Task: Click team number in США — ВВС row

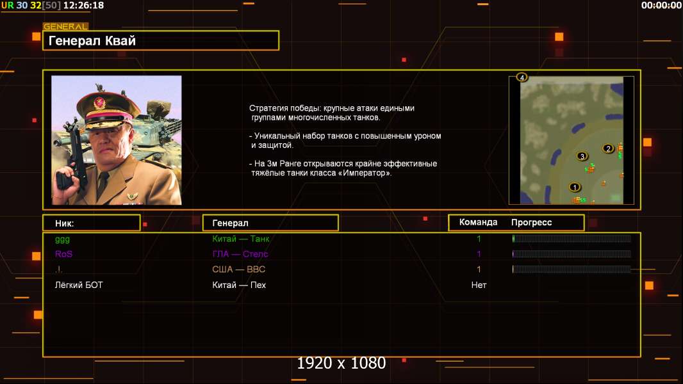Action: point(479,269)
